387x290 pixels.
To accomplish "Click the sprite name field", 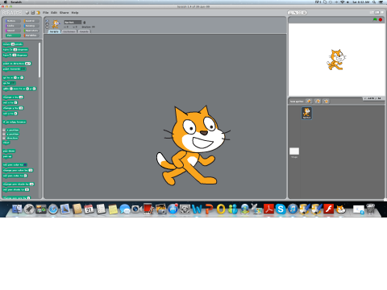I will [x=73, y=23].
